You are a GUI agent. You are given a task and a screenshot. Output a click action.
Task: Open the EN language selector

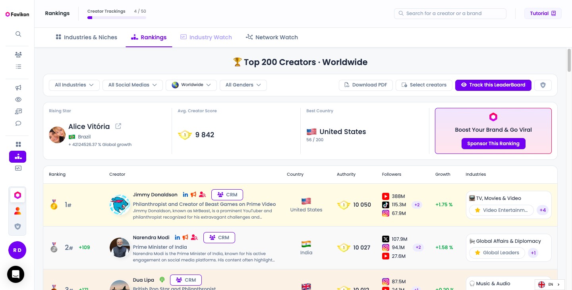point(550,284)
